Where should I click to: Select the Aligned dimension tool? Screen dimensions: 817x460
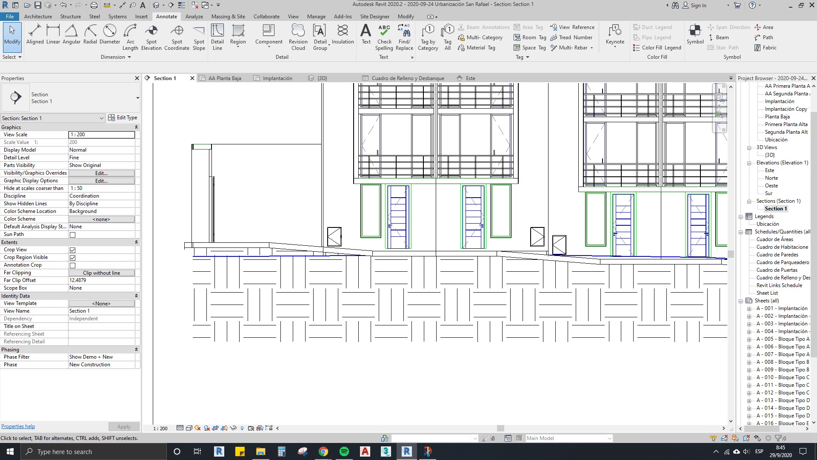[35, 36]
